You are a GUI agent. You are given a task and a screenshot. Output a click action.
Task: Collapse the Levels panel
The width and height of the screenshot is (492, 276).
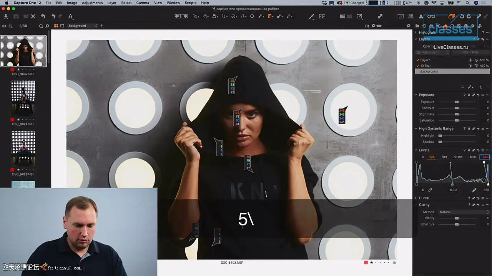(416, 150)
